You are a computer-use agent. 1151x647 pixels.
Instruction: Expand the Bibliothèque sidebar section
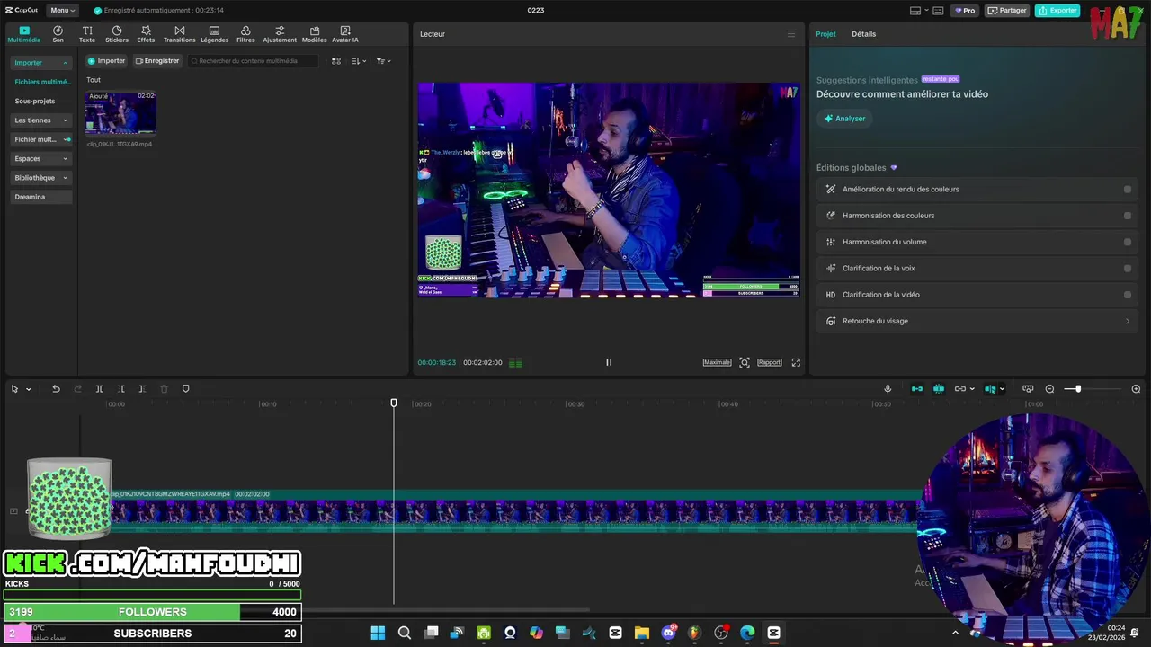pyautogui.click(x=65, y=178)
